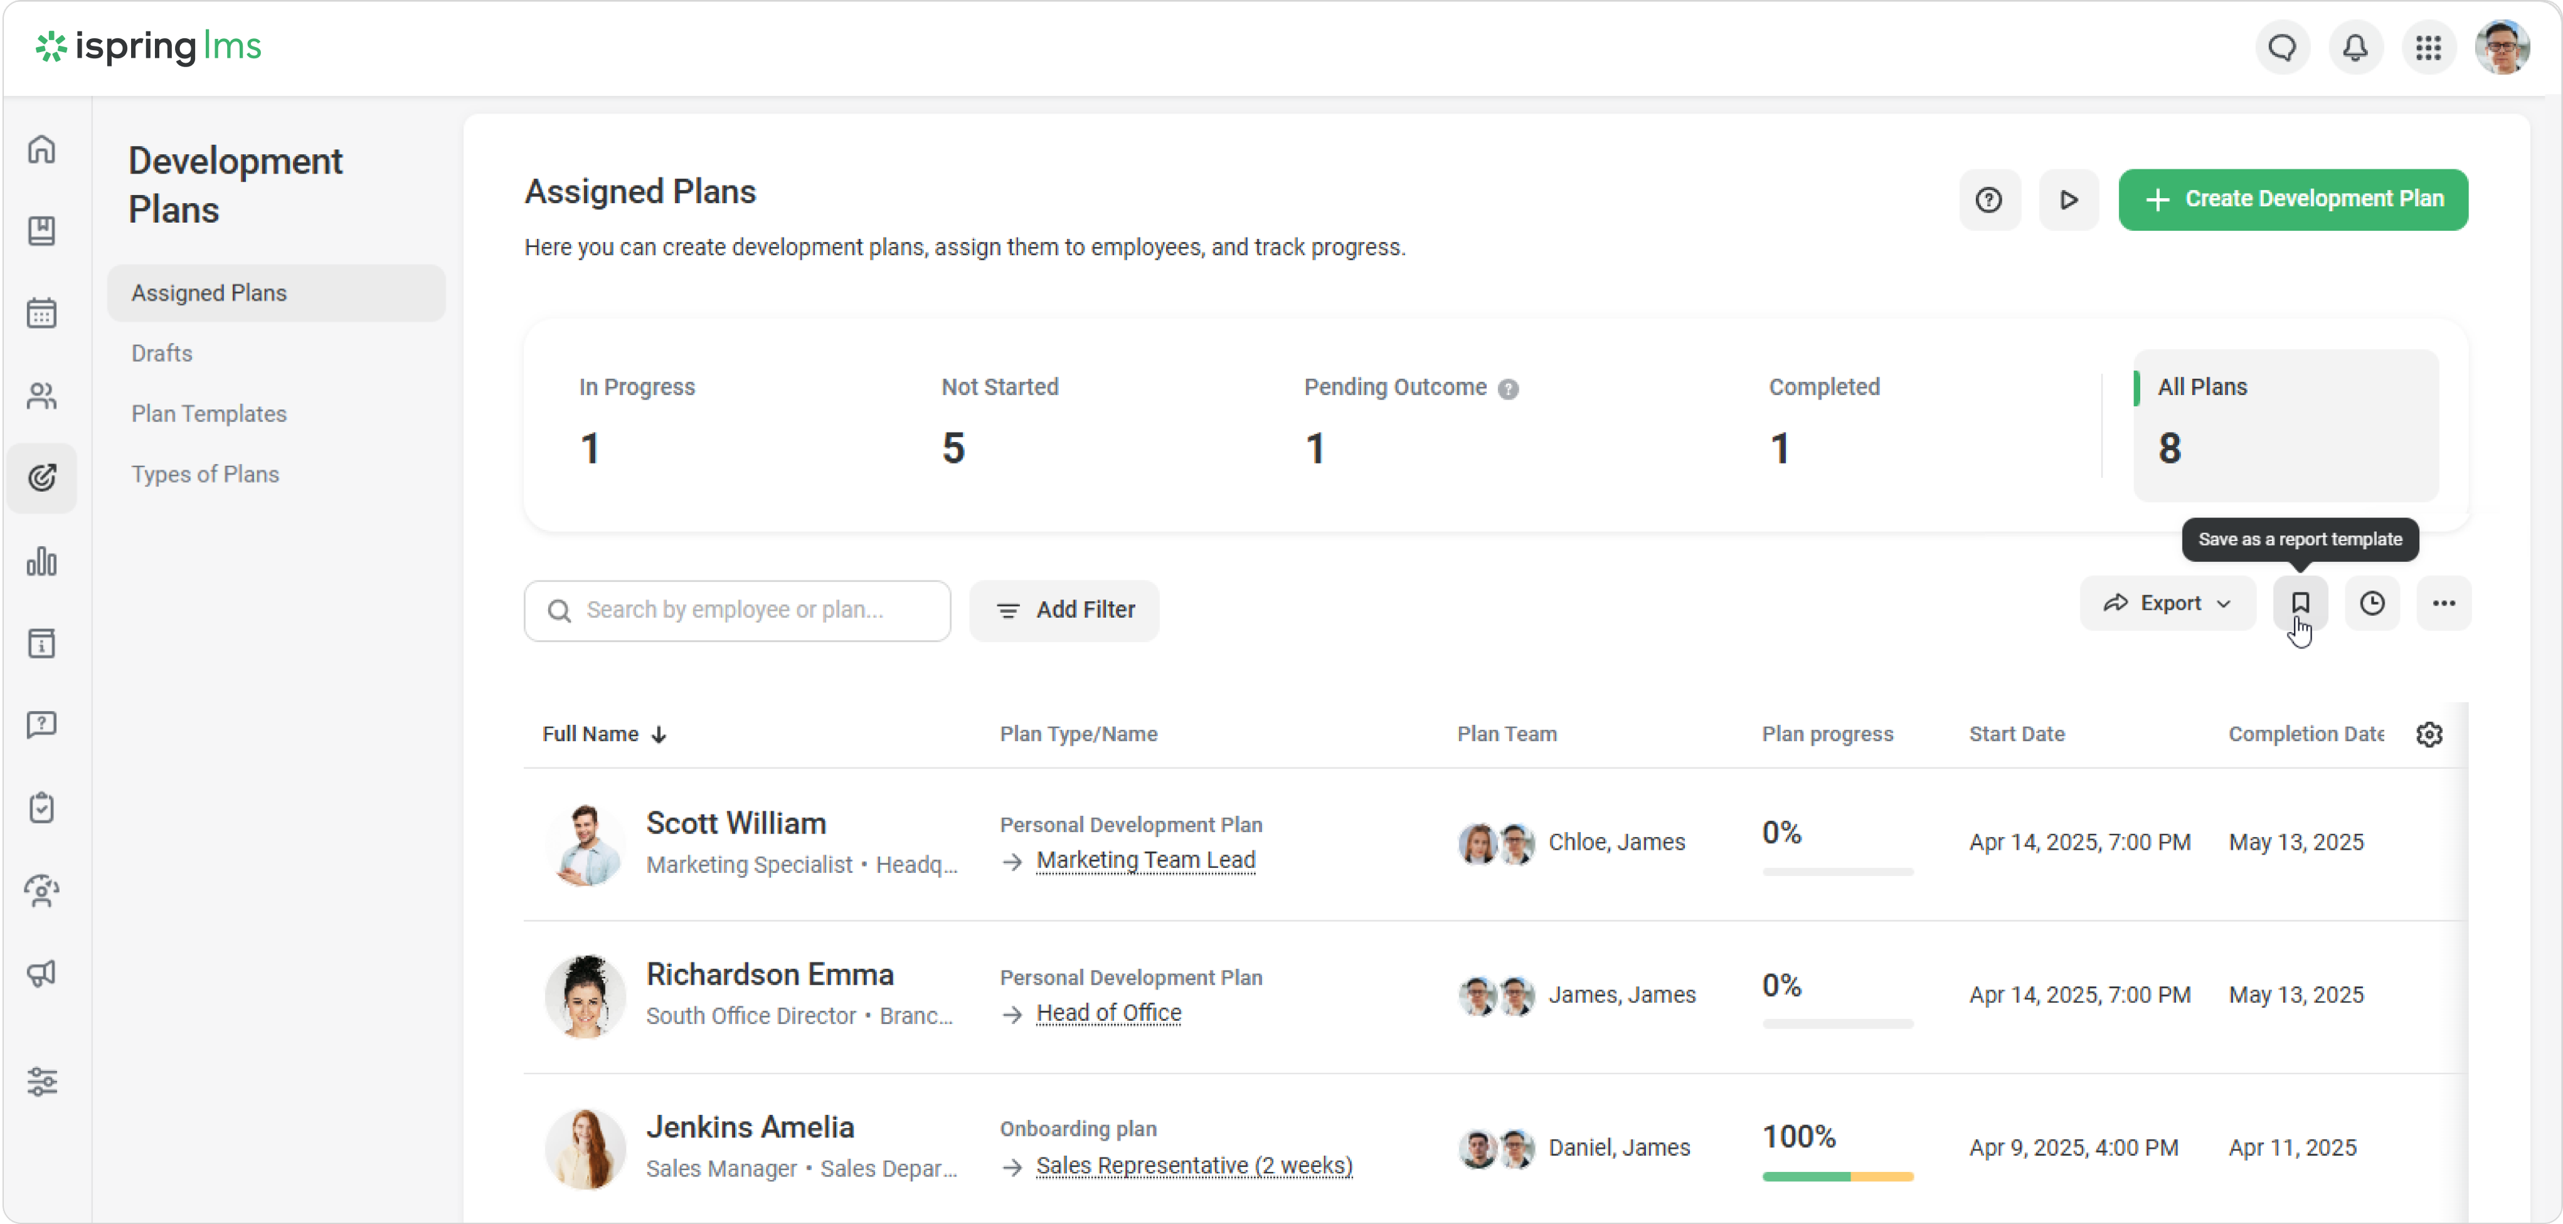Open the three-dot more options menu
The image size is (2563, 1224).
pyautogui.click(x=2444, y=603)
